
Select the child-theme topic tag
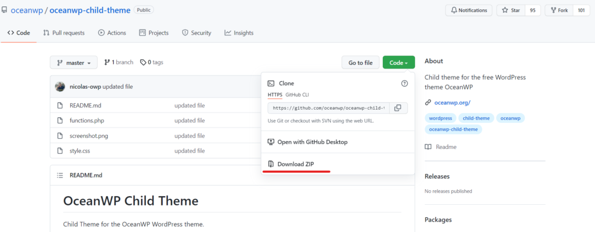[x=476, y=118]
